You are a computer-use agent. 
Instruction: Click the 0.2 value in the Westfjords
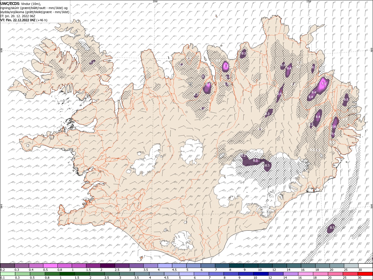(92, 62)
